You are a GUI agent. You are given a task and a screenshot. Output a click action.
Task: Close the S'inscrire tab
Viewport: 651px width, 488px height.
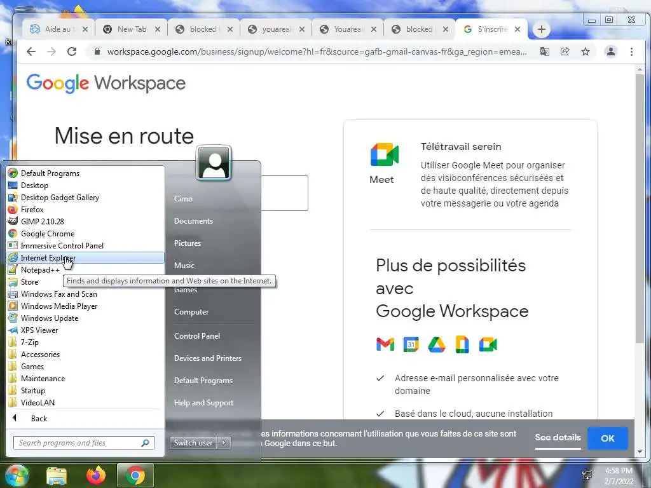[x=517, y=29]
